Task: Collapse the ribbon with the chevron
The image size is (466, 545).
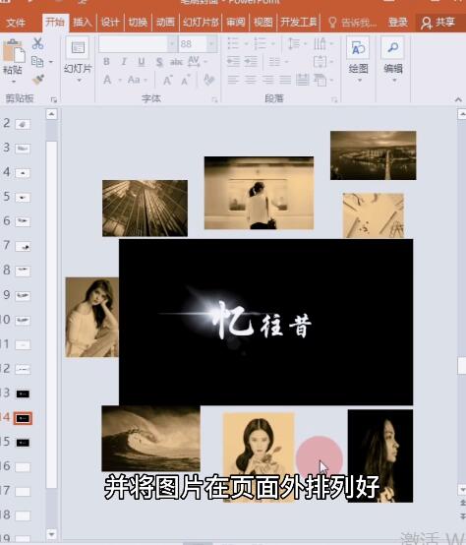Action: pos(458,99)
